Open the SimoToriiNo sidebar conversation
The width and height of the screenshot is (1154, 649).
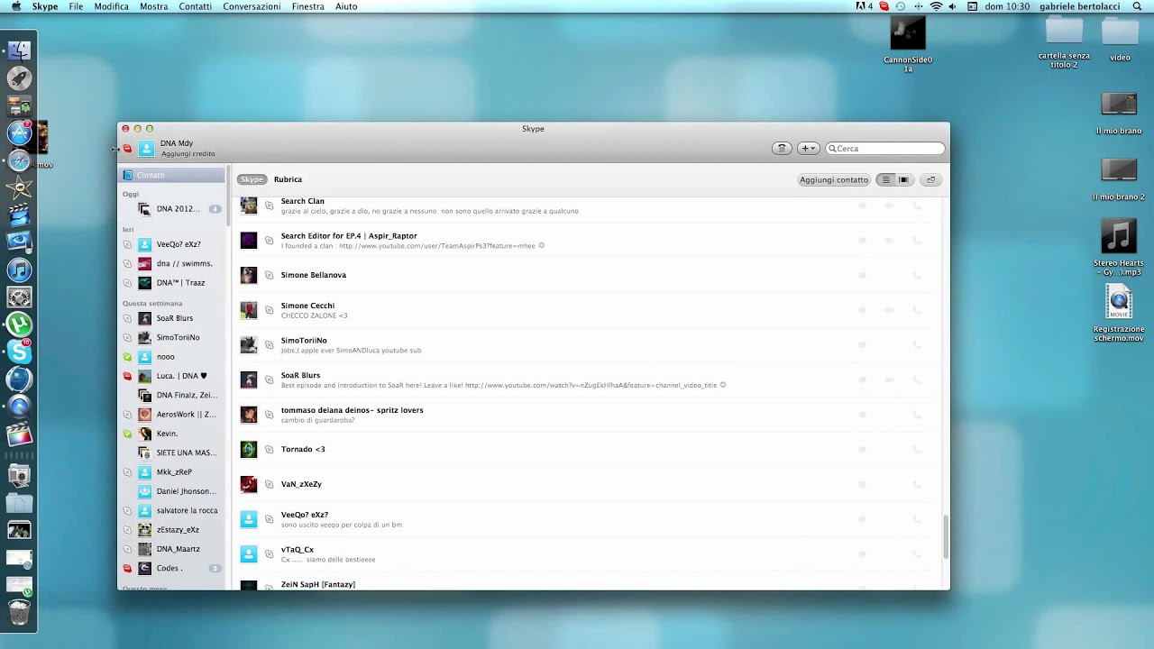173,337
